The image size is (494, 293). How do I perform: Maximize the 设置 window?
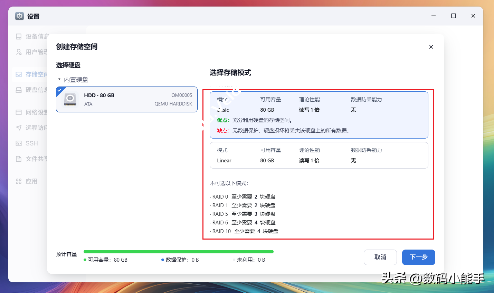(x=454, y=16)
